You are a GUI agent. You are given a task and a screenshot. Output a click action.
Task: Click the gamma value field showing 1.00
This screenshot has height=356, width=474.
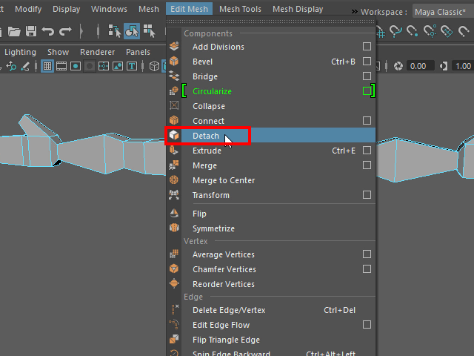(x=461, y=66)
